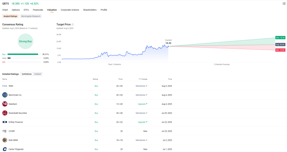This screenshot has width=287, height=152.
Task: Click the New status in CCORF row
Action: 145,131
